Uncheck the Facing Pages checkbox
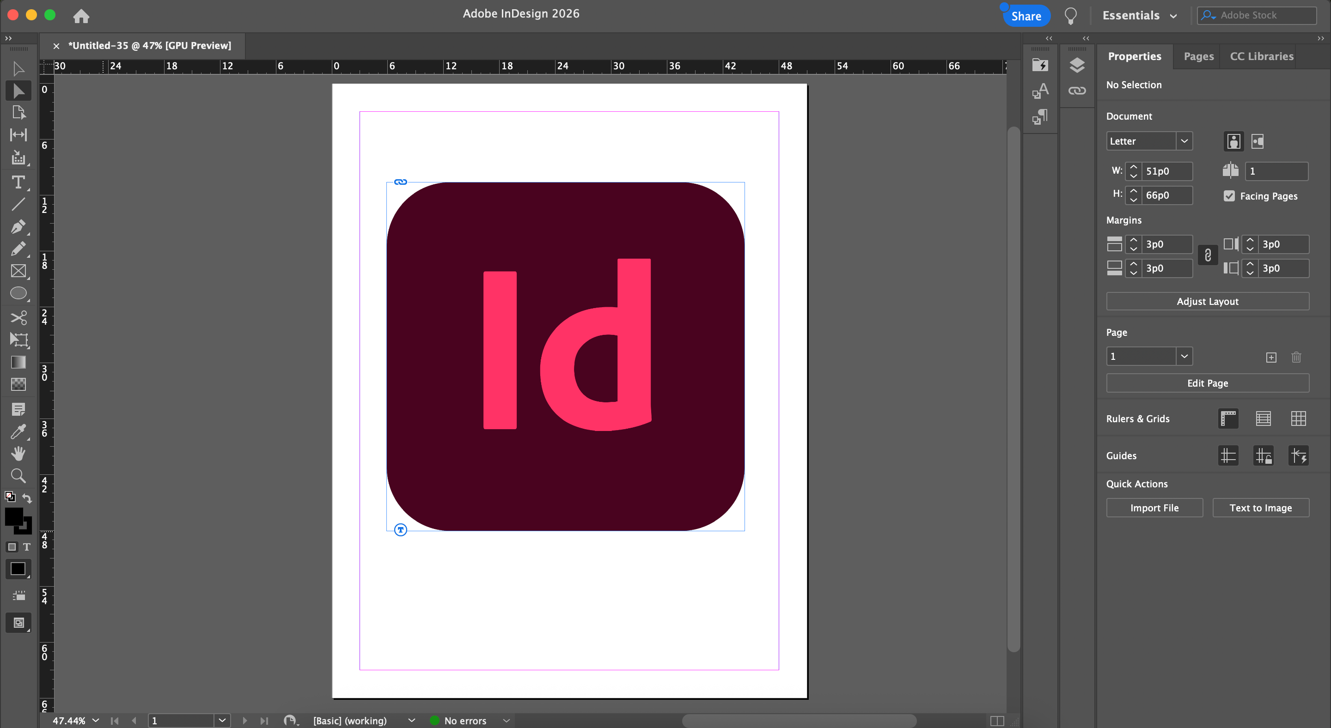The image size is (1331, 728). (1229, 196)
